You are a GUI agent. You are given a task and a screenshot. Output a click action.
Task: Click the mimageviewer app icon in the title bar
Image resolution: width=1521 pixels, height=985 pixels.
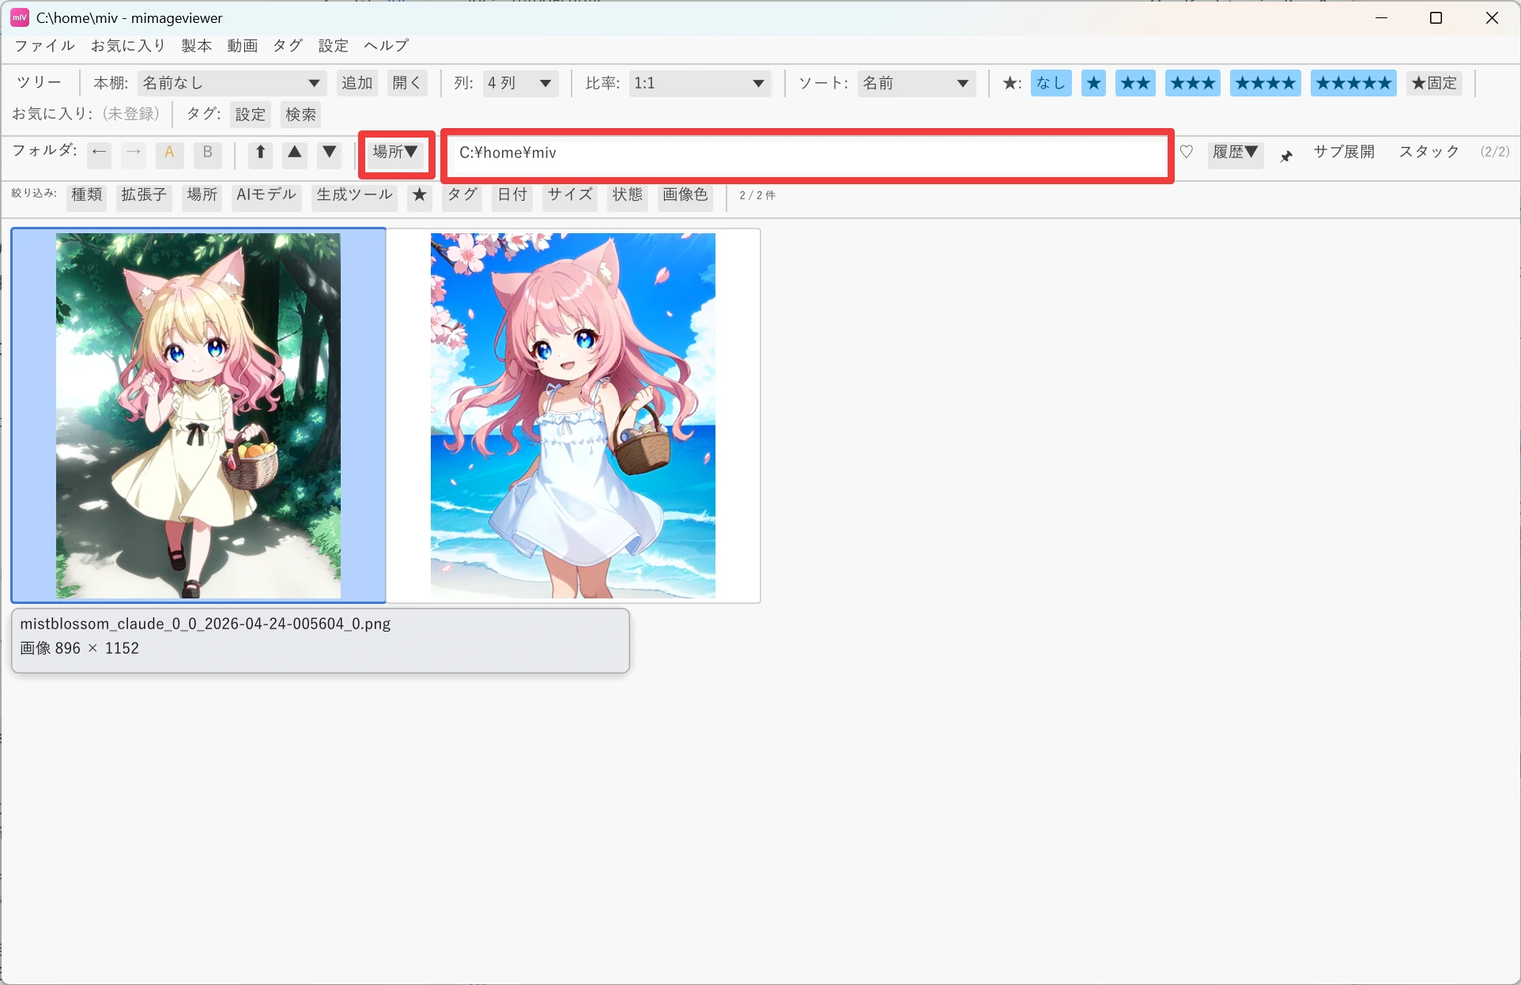[x=20, y=17]
